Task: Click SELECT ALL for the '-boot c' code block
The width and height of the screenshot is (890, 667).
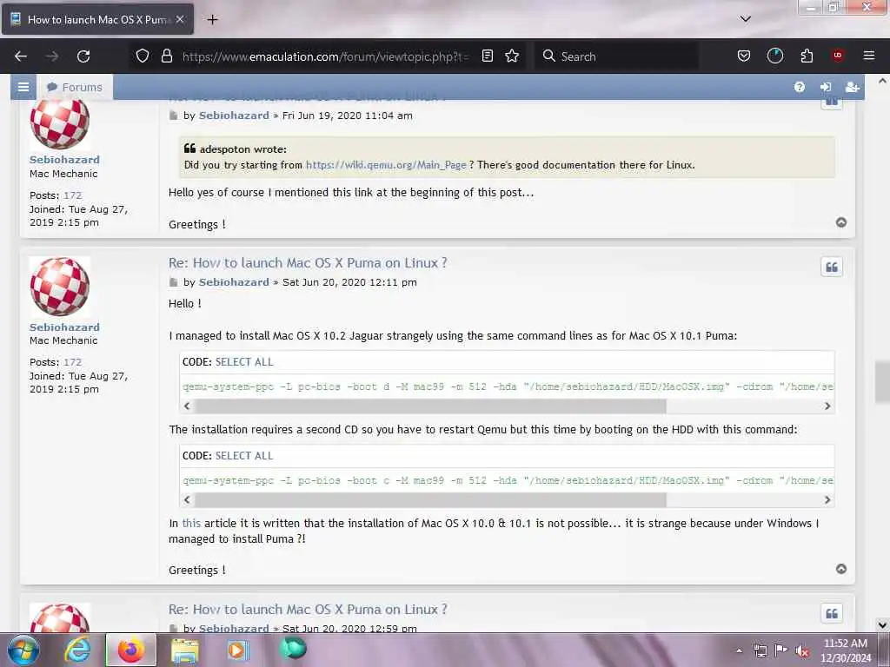Action: click(244, 456)
